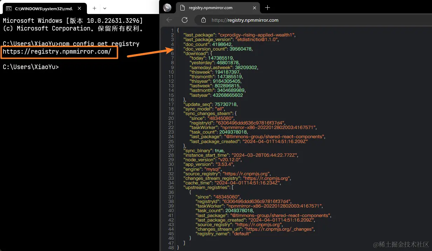Click instance_start_time value
The image size is (432, 251).
pos(264,155)
